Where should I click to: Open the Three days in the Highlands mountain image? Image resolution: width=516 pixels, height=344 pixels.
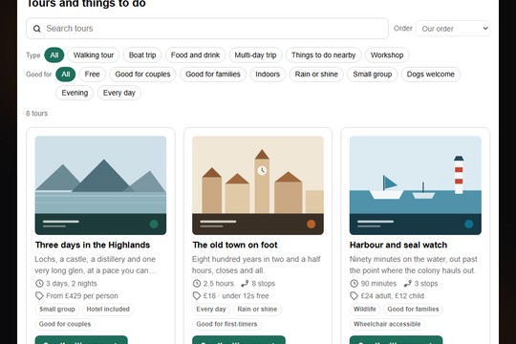click(x=100, y=185)
